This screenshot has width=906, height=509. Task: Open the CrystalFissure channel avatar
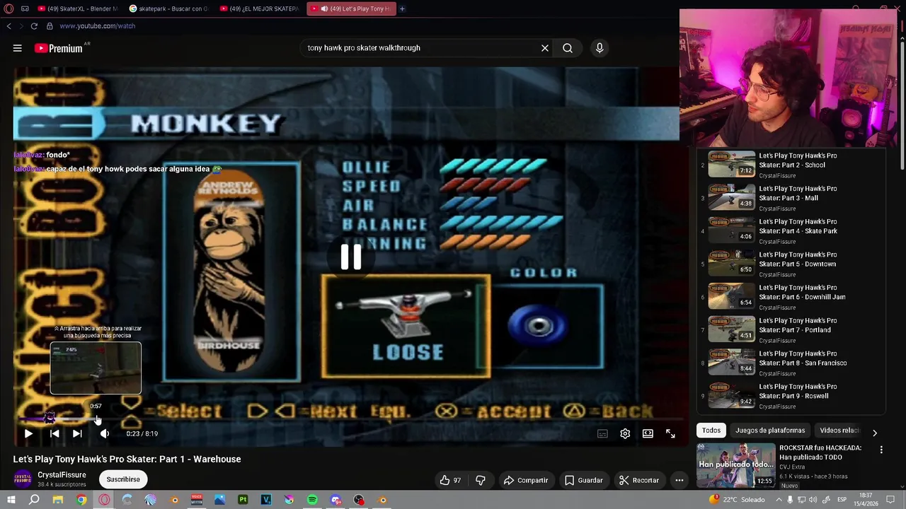tap(23, 479)
